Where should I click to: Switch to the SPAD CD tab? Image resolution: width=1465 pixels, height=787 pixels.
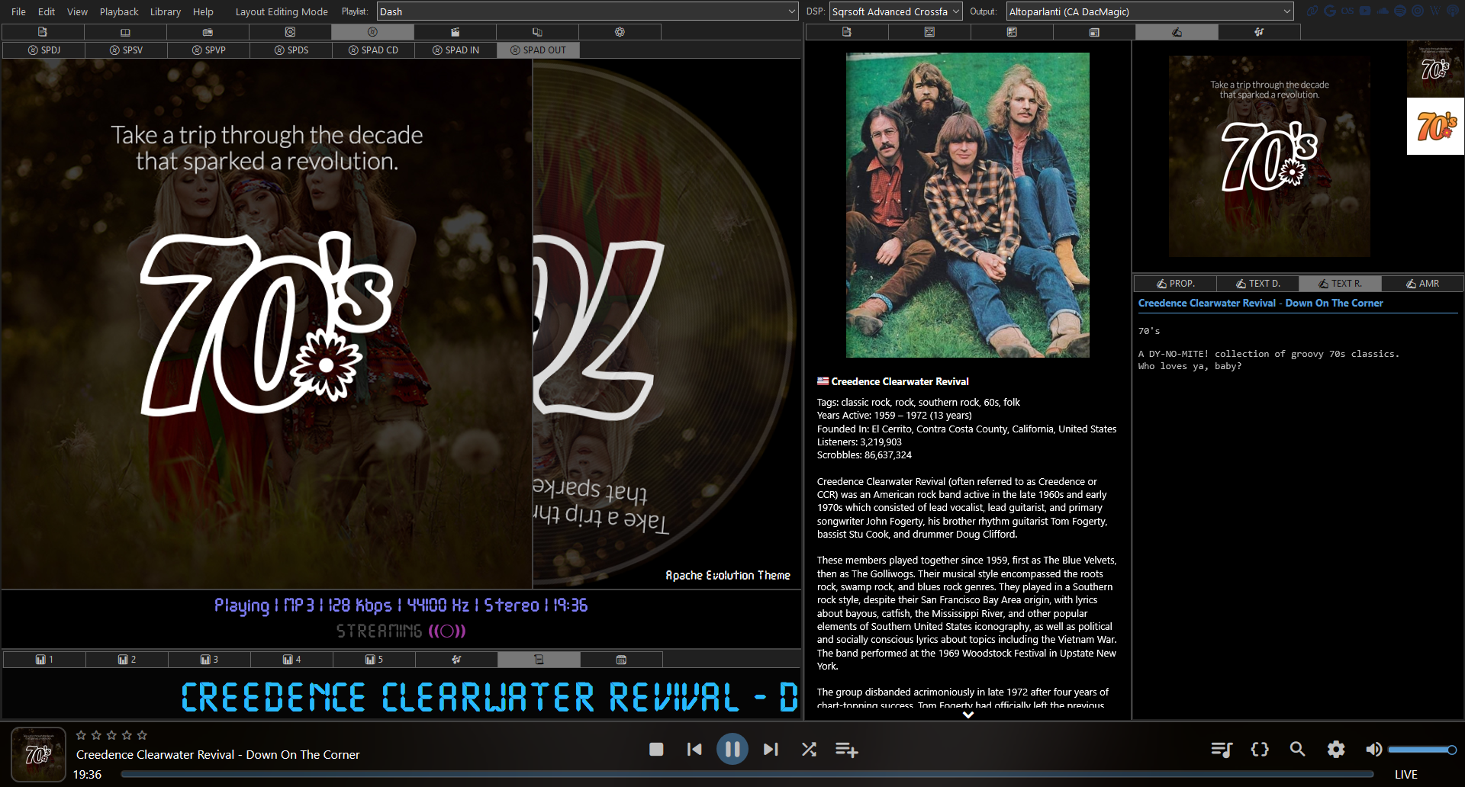click(373, 50)
